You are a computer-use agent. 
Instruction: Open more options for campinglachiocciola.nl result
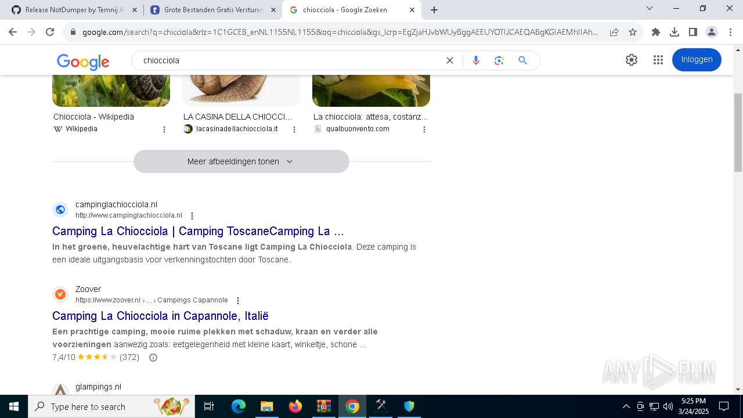click(192, 216)
